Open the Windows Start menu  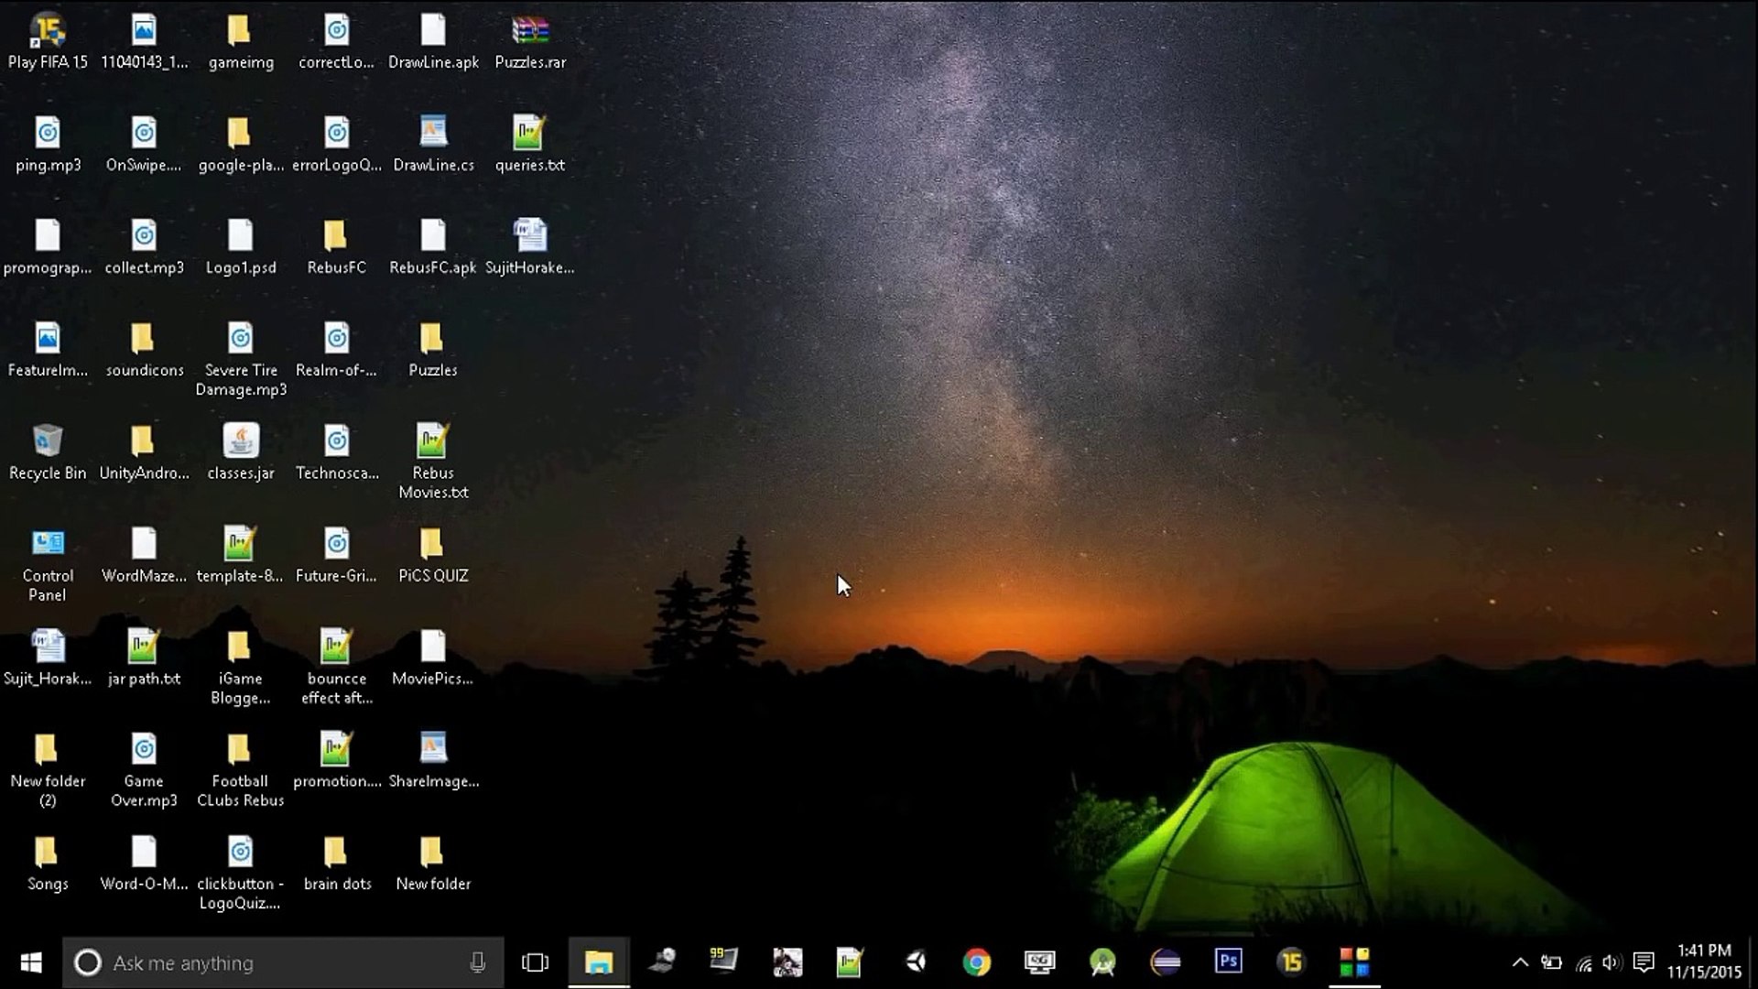tap(31, 962)
